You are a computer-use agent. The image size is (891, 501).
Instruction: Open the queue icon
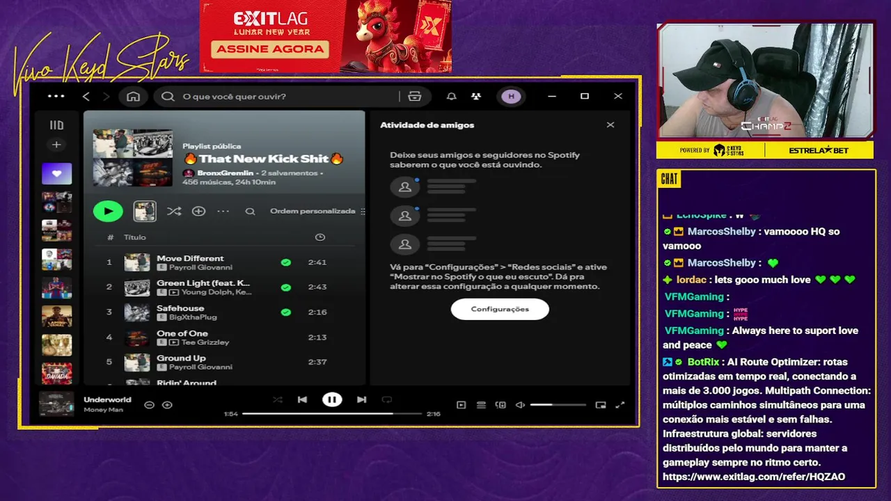(x=481, y=405)
